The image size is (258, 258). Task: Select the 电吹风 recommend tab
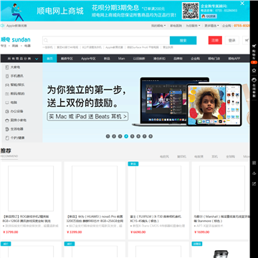(164, 157)
